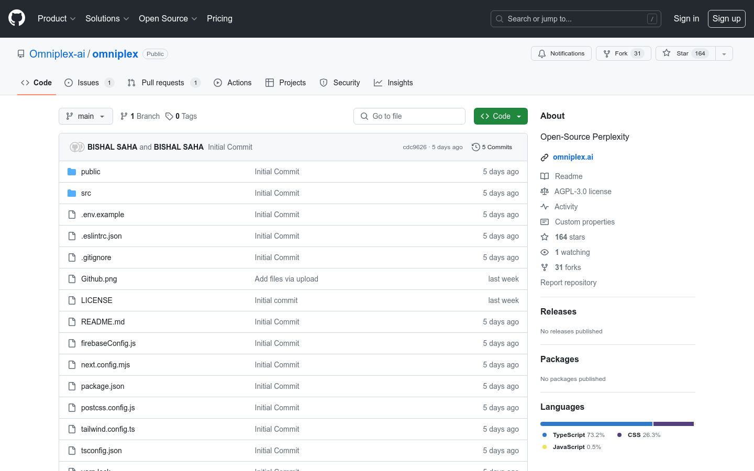Click the link chain icon near omniplex.ai

coord(545,158)
